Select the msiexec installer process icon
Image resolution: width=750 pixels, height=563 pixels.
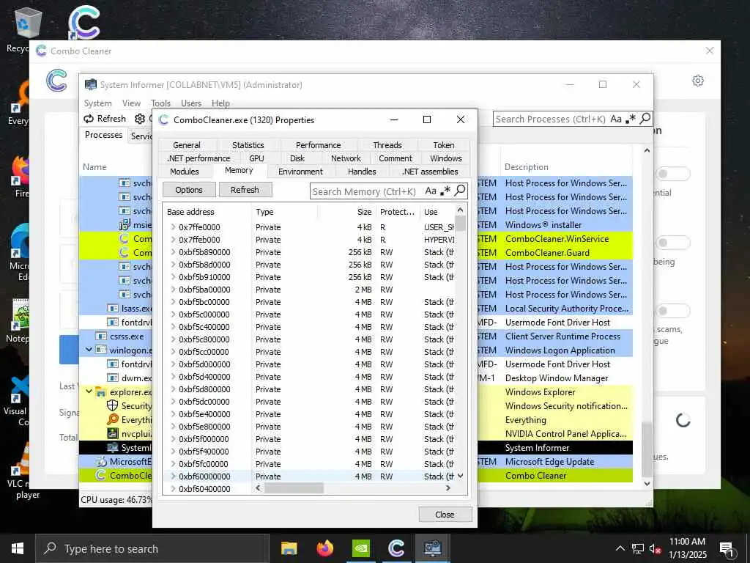[x=125, y=224]
